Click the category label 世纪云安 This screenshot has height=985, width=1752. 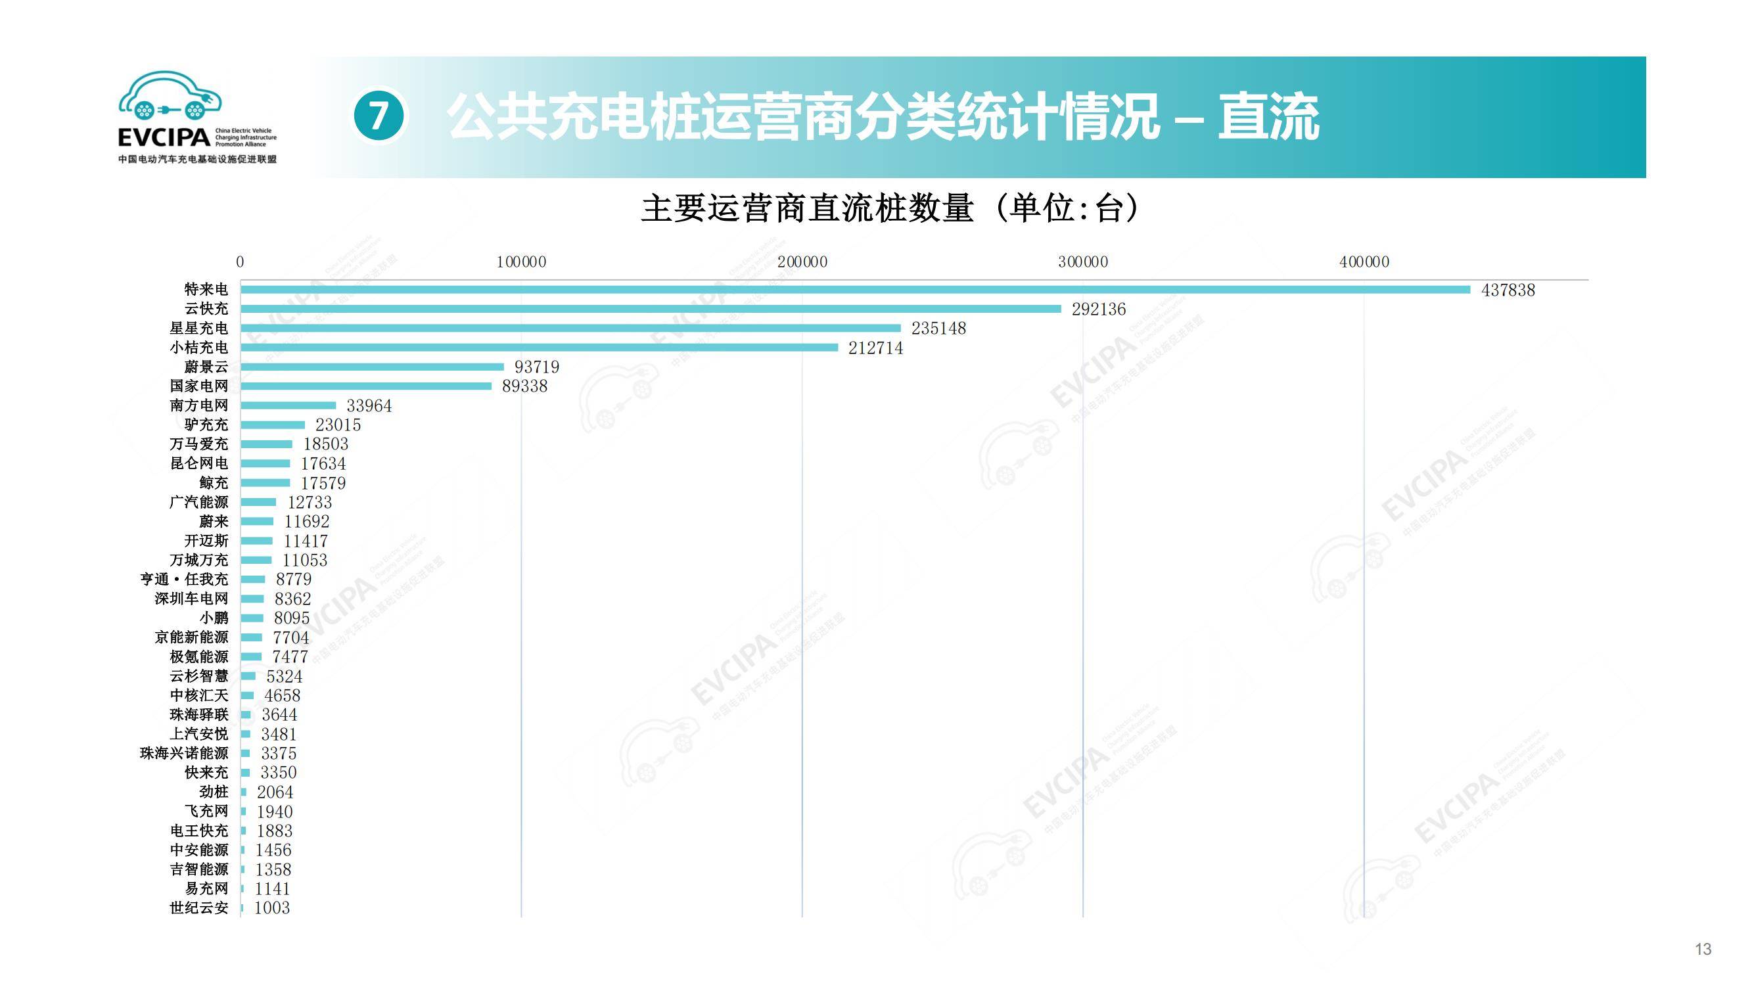[x=198, y=907]
